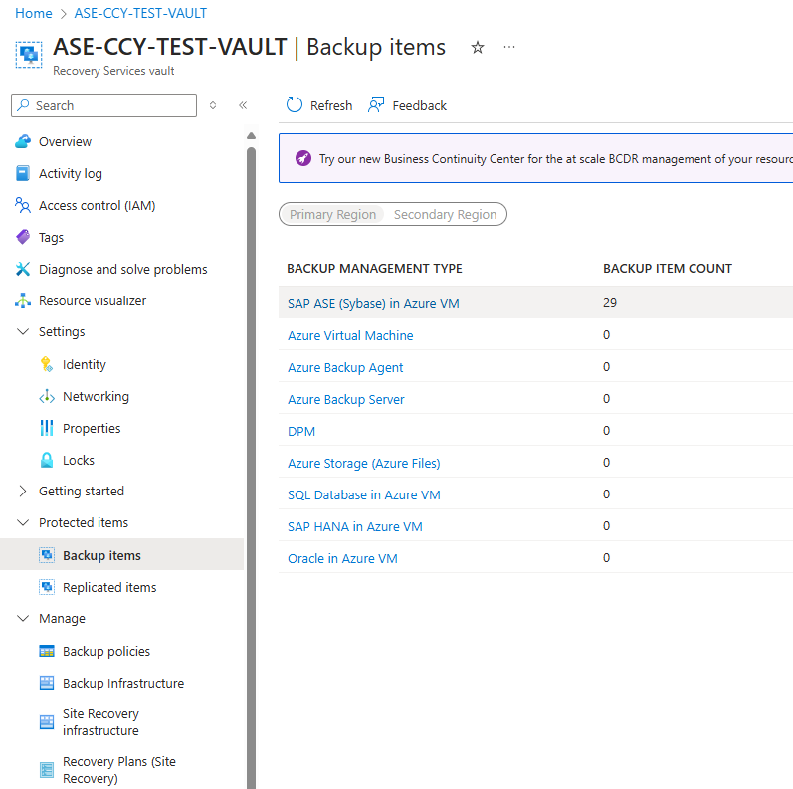Open SAP ASE (Sybase) in Azure VM link
Image resolution: width=793 pixels, height=789 pixels.
pyautogui.click(x=373, y=303)
